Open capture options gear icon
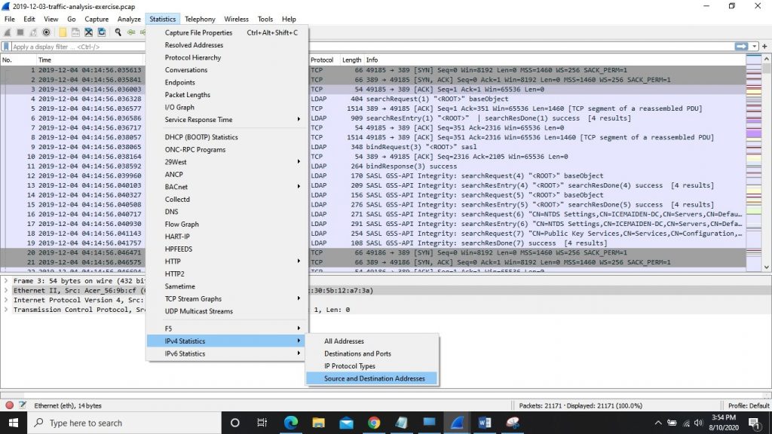772x434 pixels. tap(46, 32)
